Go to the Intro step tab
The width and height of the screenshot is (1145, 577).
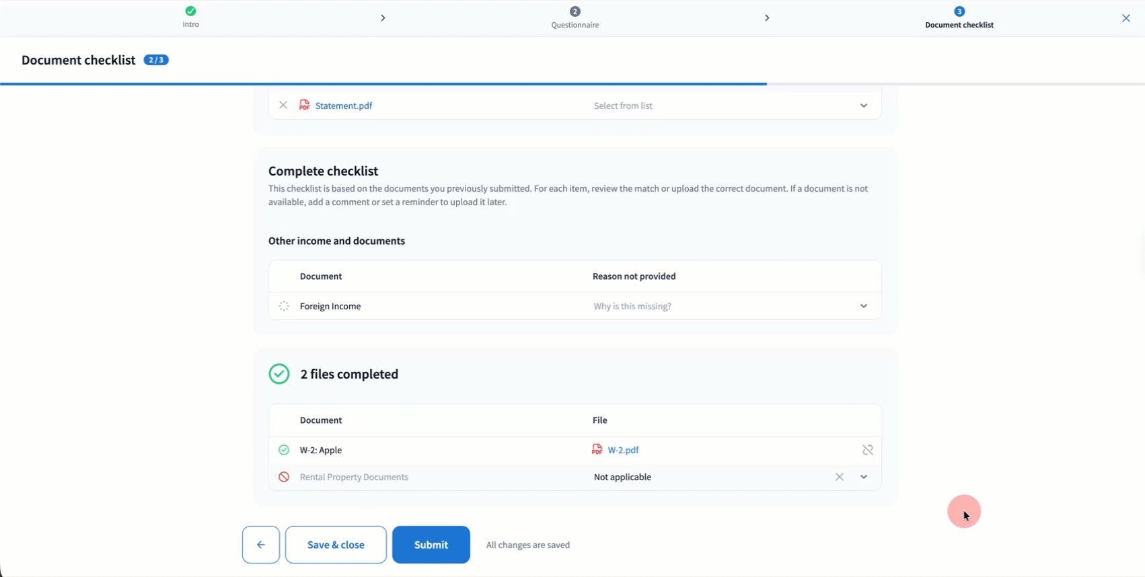[x=191, y=17]
